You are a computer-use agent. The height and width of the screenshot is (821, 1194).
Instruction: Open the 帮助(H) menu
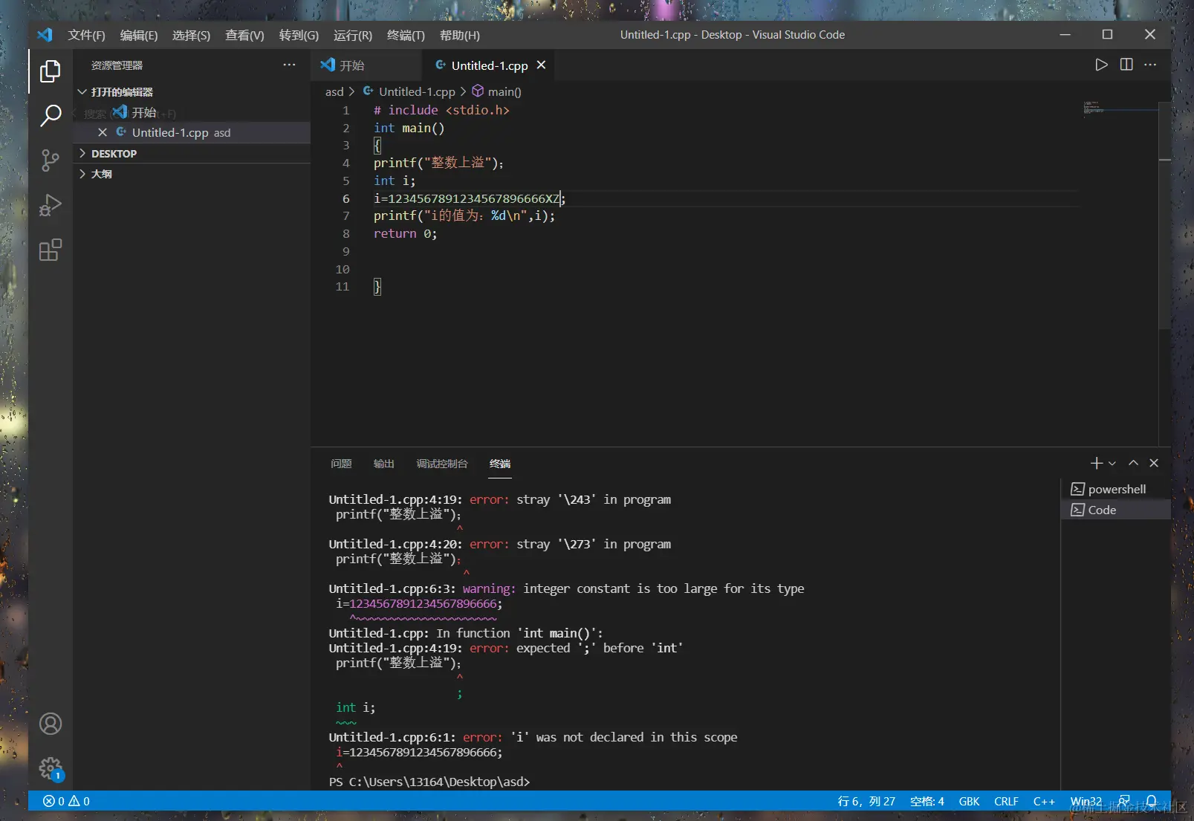click(460, 35)
